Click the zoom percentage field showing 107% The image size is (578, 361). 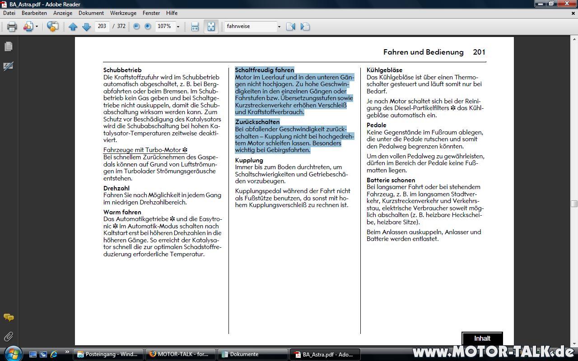(164, 26)
